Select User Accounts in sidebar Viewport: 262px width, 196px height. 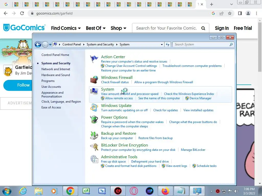[51, 87]
